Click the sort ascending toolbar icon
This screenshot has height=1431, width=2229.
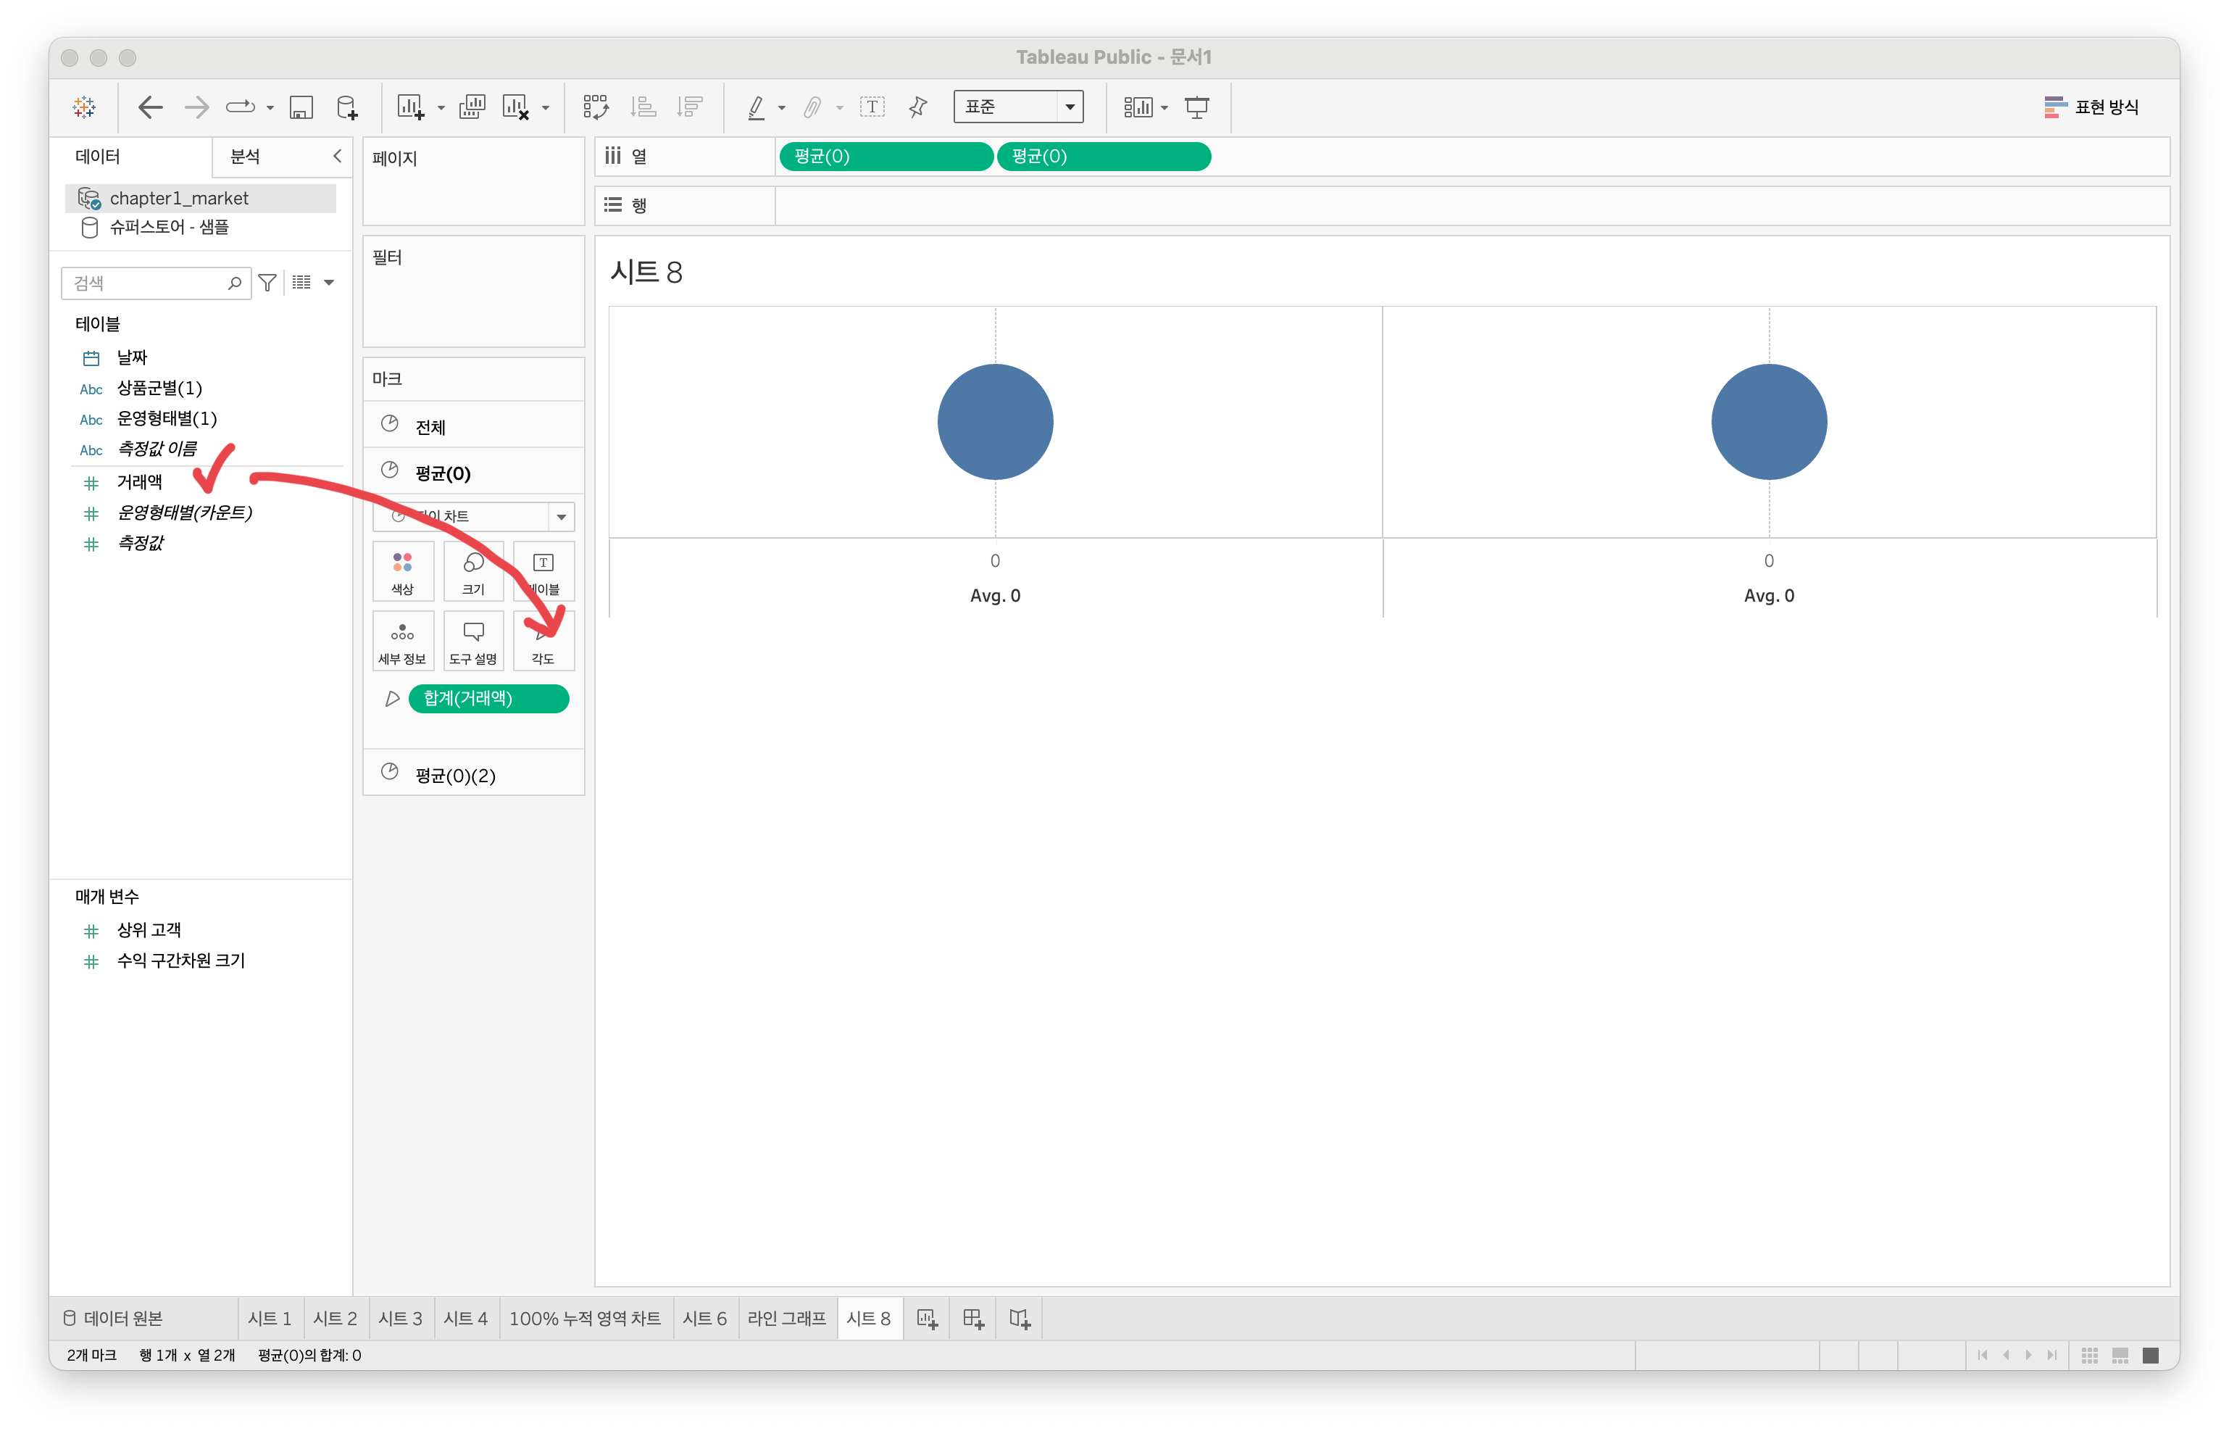[643, 108]
